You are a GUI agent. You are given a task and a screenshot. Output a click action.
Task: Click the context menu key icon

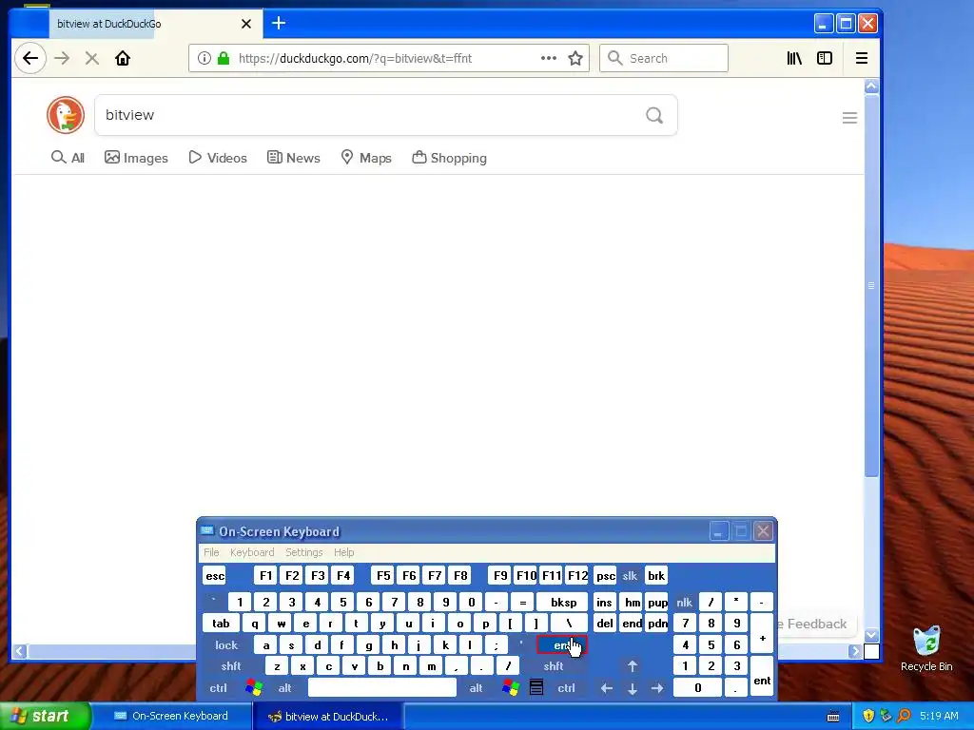coord(536,688)
